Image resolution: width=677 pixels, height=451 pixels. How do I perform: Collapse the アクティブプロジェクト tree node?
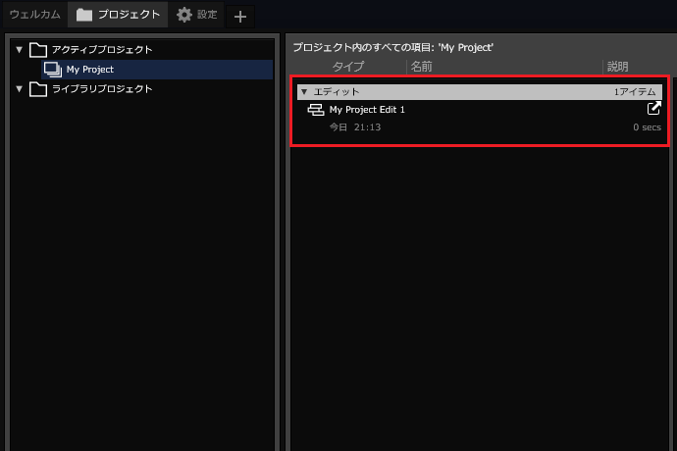click(19, 50)
